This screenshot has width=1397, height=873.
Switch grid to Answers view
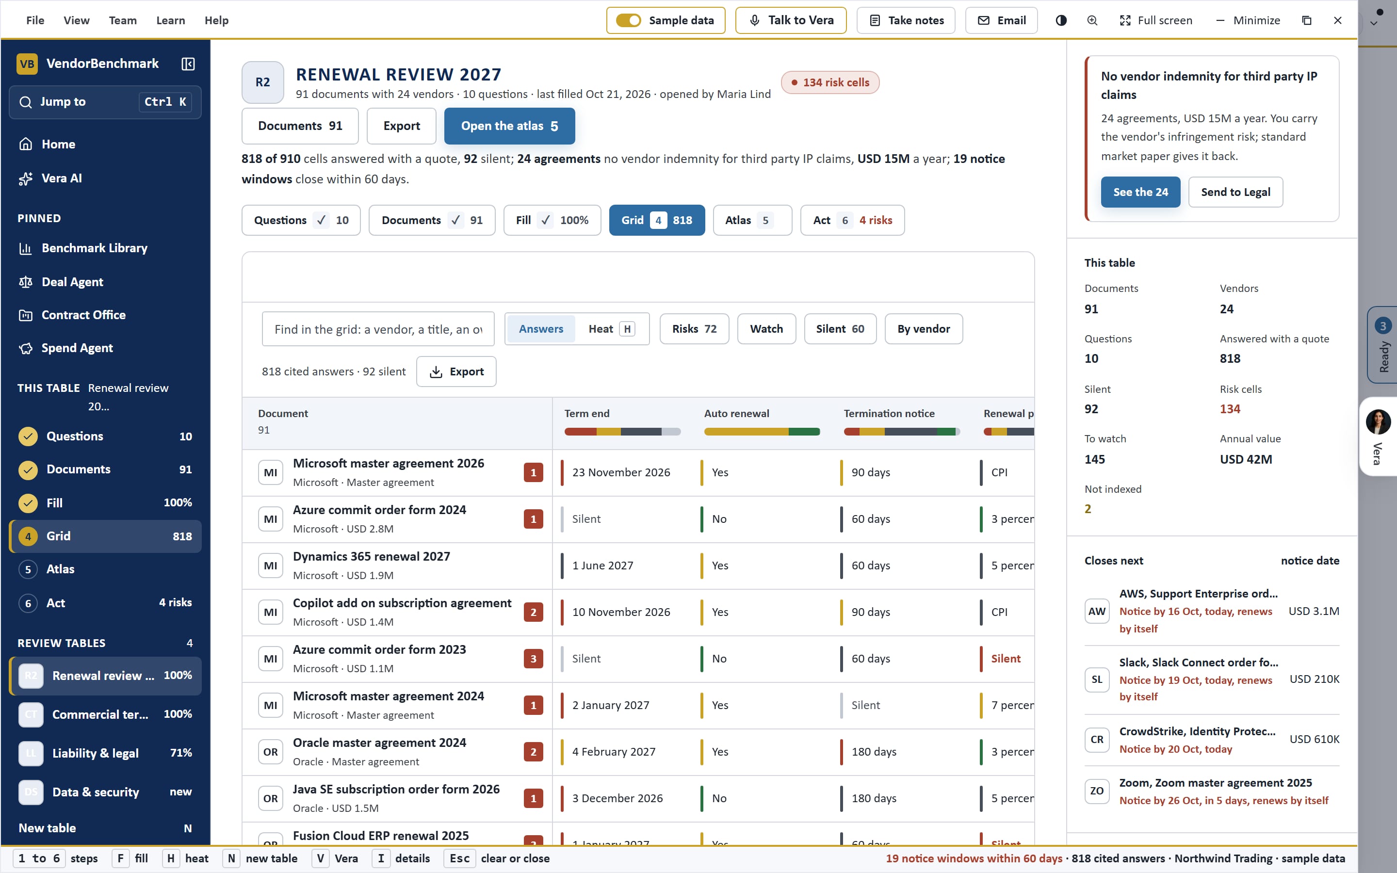point(541,329)
